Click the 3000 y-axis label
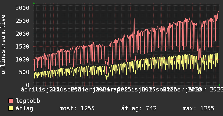Image resolution: width=223 pixels, height=116 pixels. click(x=22, y=8)
